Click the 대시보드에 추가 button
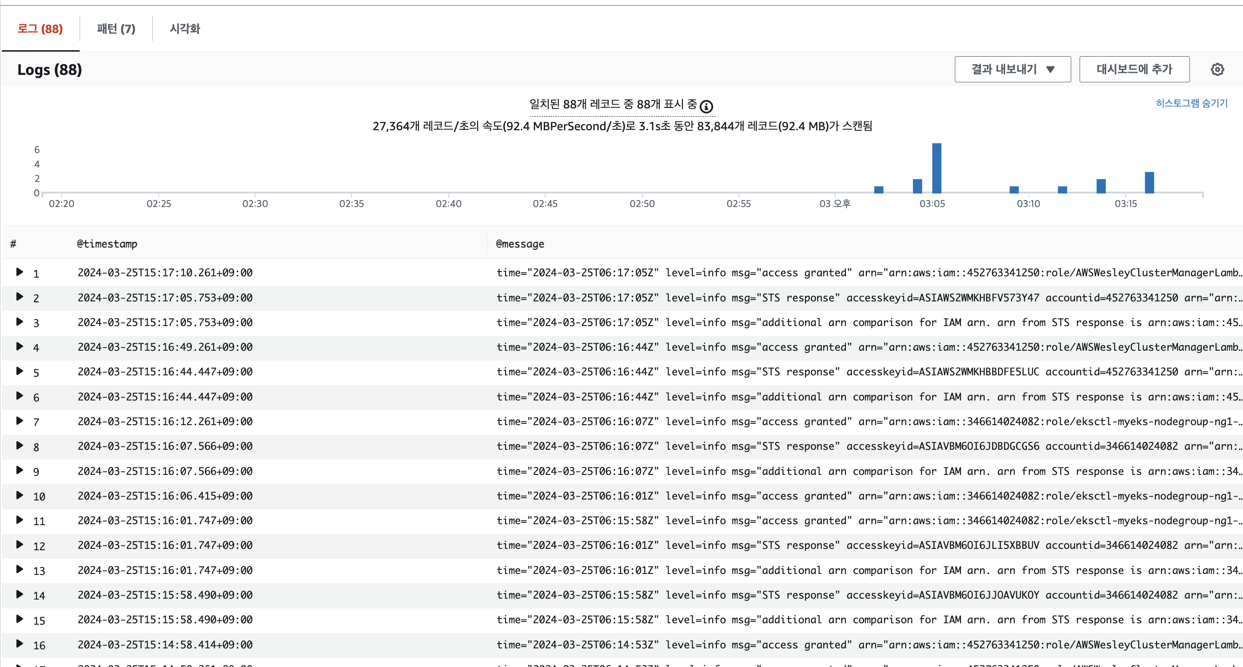 point(1134,69)
